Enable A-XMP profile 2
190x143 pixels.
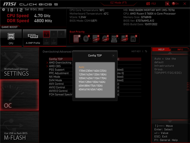click(x=54, y=34)
